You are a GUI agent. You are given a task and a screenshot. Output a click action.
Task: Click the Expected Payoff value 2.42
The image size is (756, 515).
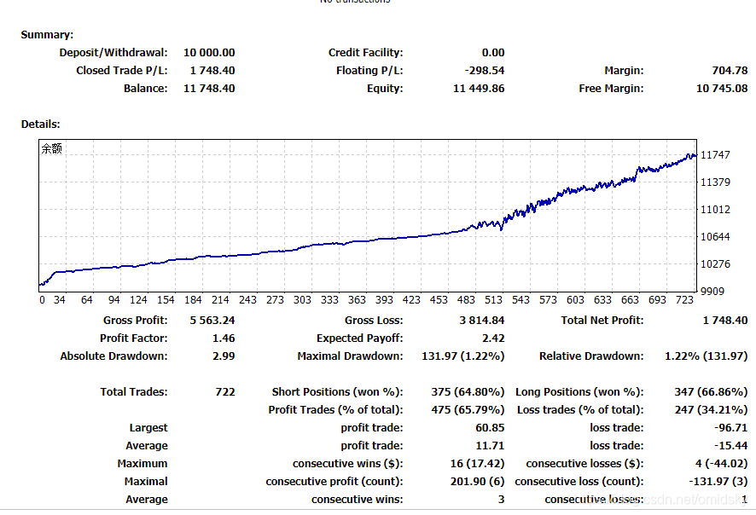click(x=493, y=339)
